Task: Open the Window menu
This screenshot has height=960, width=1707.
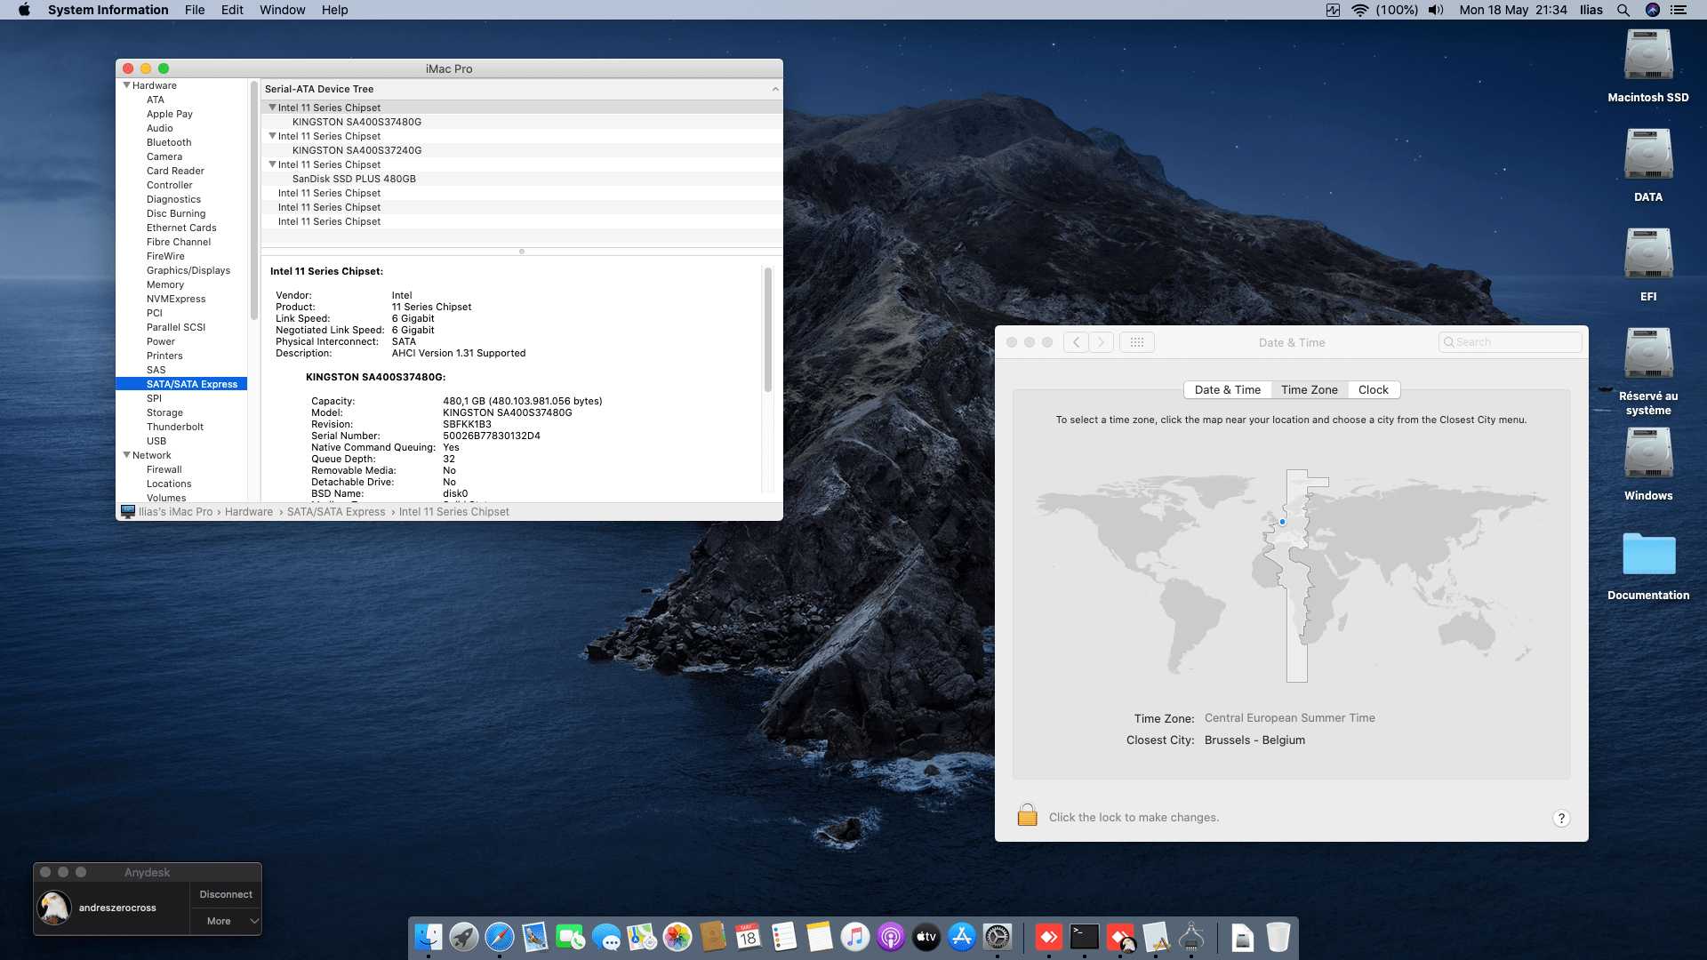Action: [282, 10]
